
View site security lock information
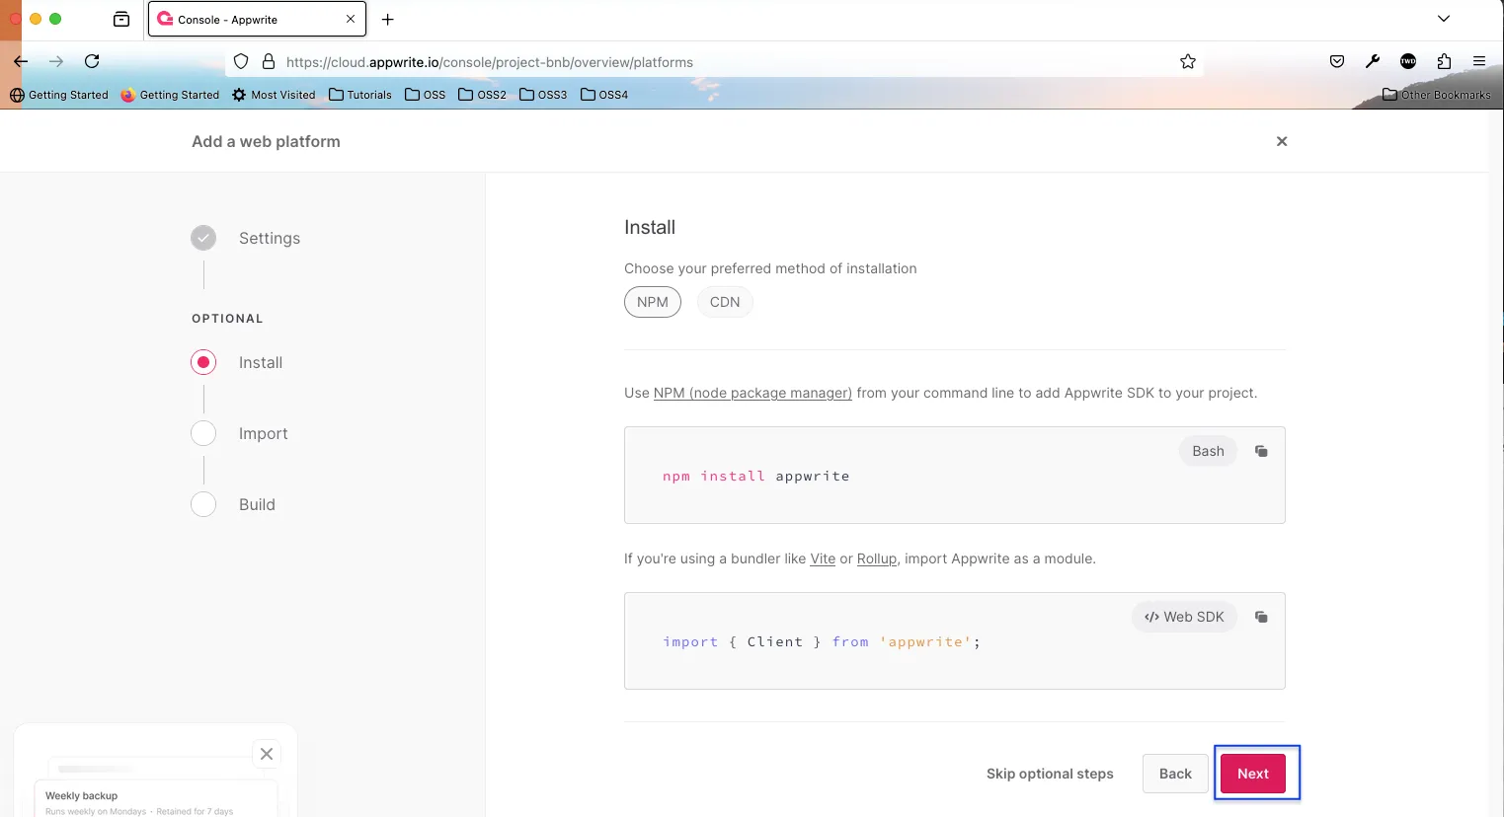click(x=269, y=61)
